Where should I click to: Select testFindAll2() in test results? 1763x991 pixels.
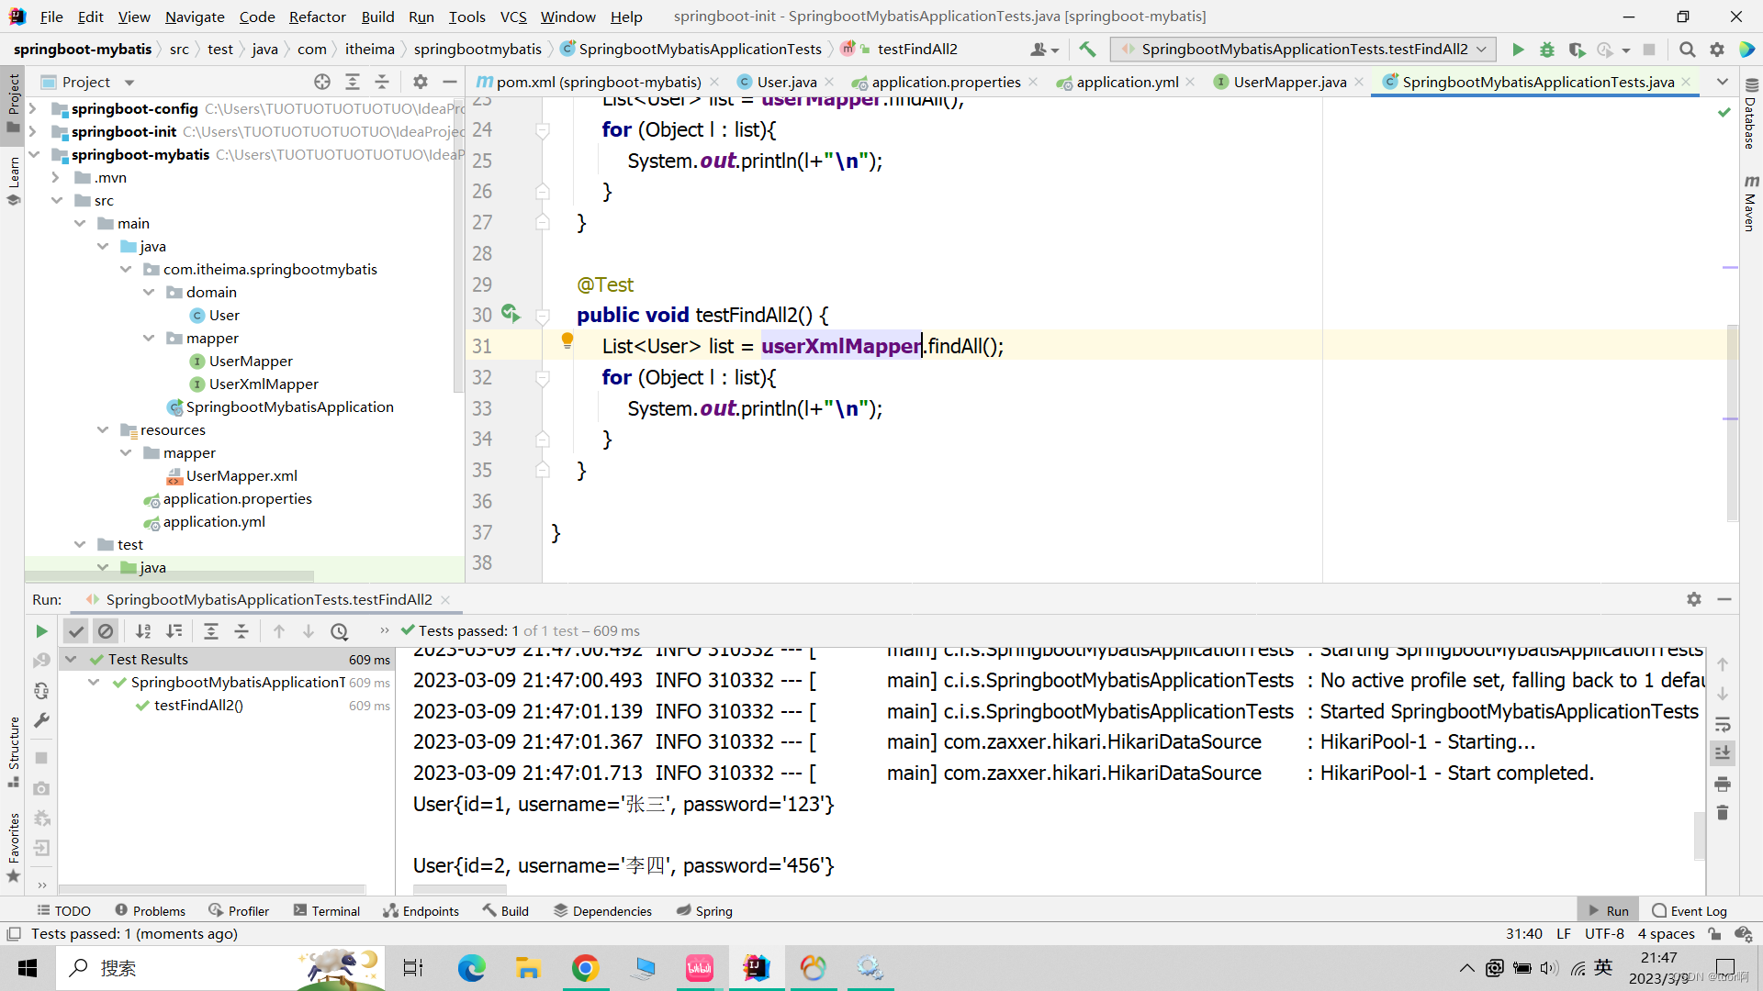pyautogui.click(x=198, y=706)
